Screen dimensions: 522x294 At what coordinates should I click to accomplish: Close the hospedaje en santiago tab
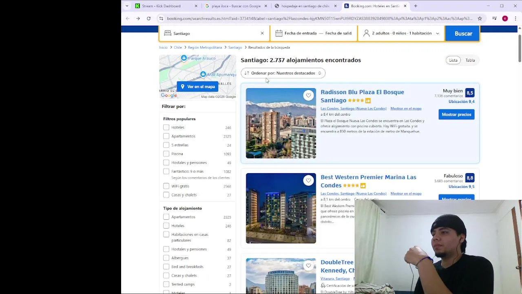335,6
